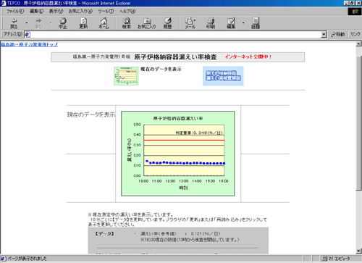Click the blue 漏えい率検査解説 banner
Viewport: 362px width, 263px height.
[x=223, y=76]
